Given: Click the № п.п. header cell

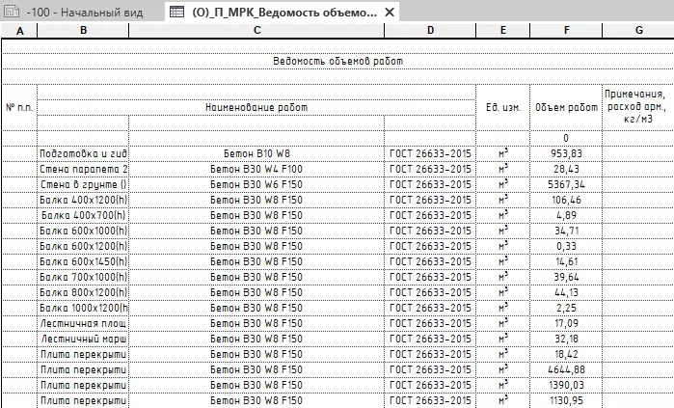Looking at the screenshot, I should [x=19, y=107].
